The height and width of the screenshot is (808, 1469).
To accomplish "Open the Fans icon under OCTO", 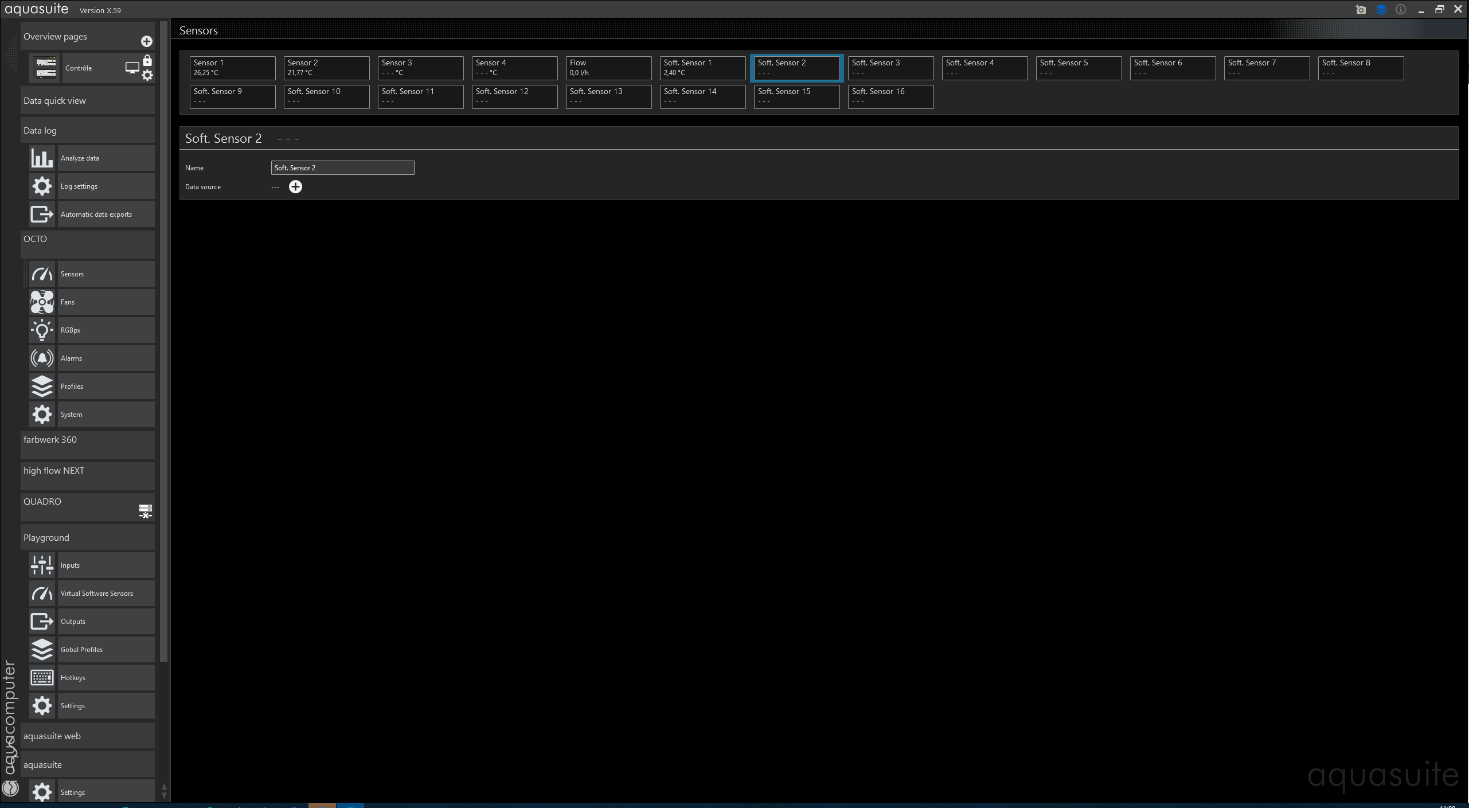I will (x=42, y=302).
